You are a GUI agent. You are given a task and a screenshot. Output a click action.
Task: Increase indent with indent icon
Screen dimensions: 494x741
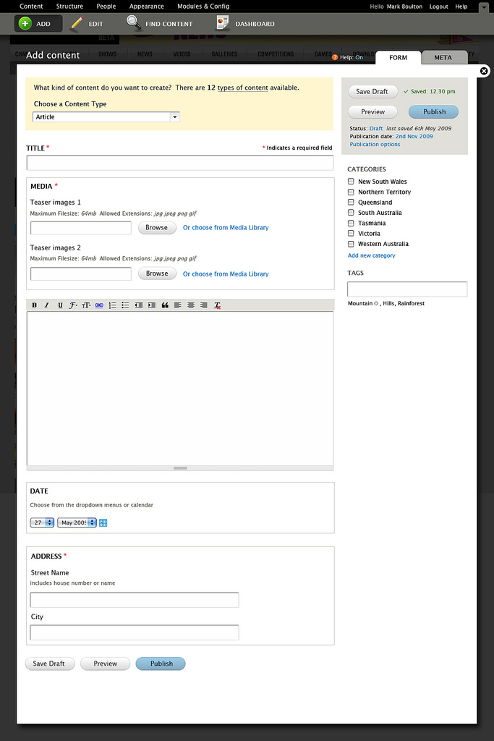point(152,305)
